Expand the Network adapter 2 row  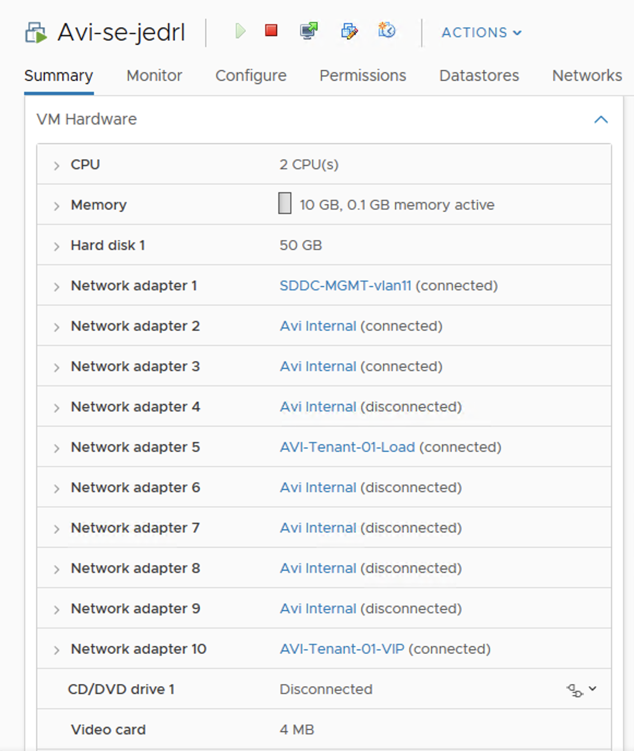coord(57,327)
